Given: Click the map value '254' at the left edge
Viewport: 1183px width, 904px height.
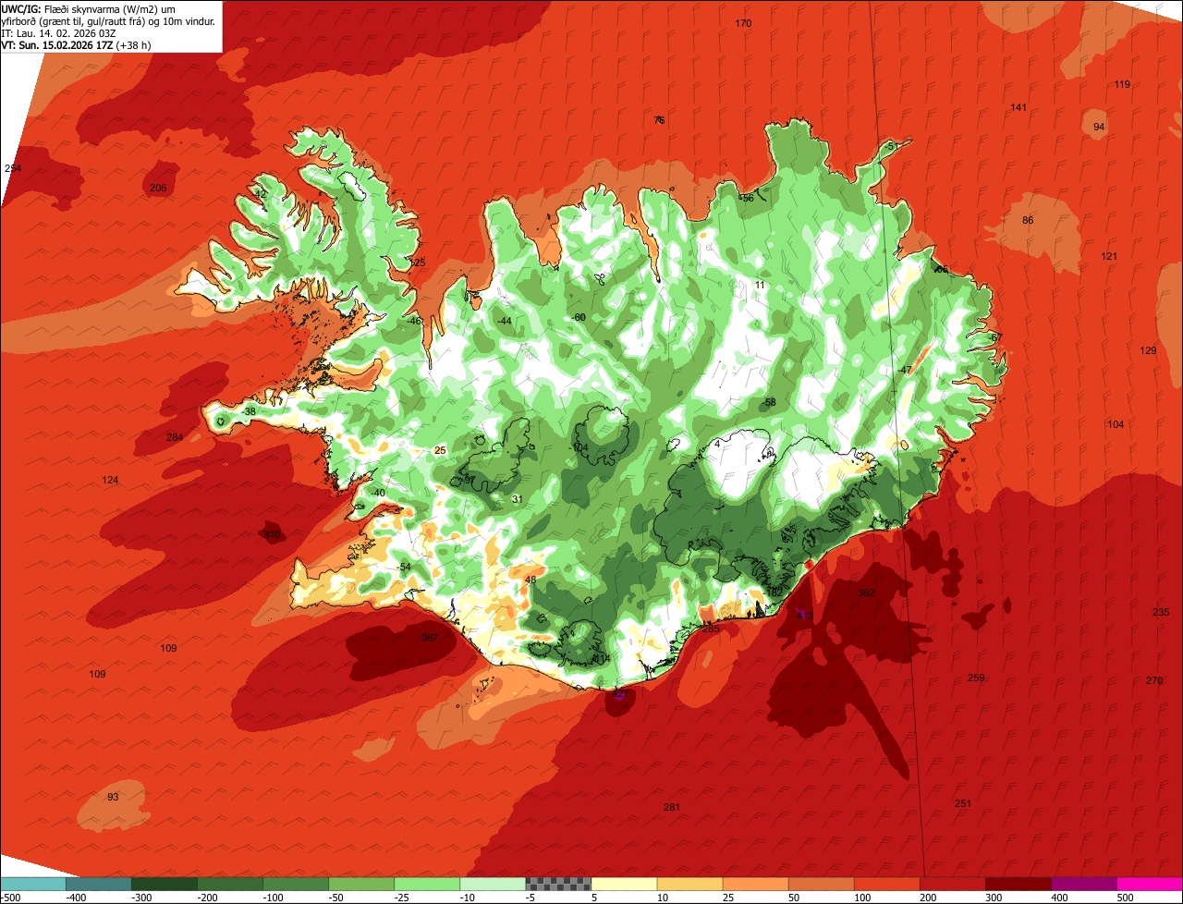Looking at the screenshot, I should (x=13, y=168).
